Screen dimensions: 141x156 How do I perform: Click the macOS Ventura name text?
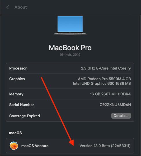pos(35,146)
